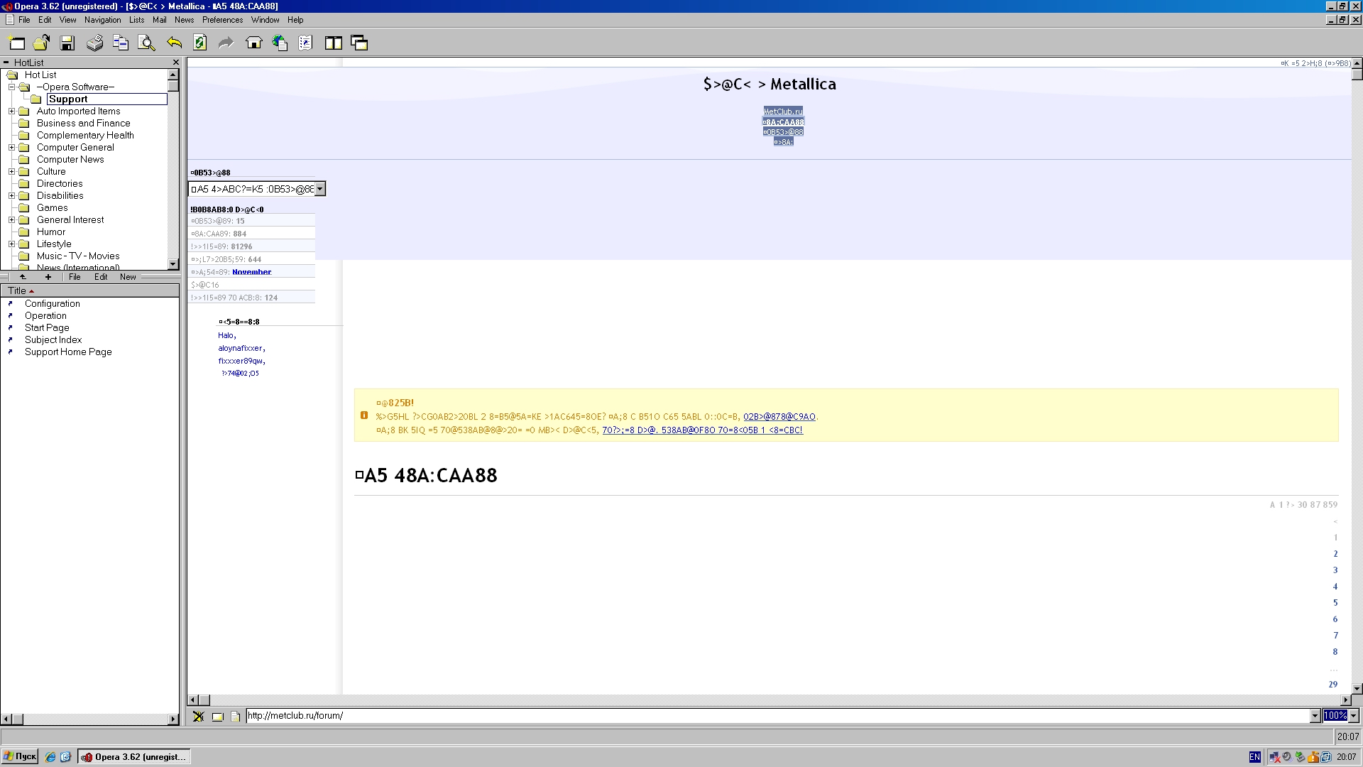Screen dimensions: 1363x767
Task: Click the yellow Back arrow icon
Action: pos(174,43)
